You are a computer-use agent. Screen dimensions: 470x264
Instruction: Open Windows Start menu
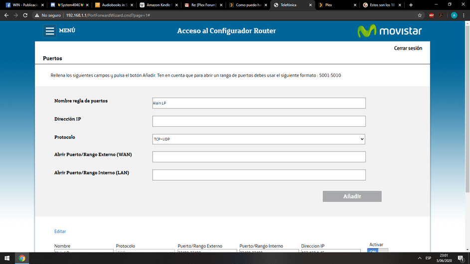(x=7, y=258)
